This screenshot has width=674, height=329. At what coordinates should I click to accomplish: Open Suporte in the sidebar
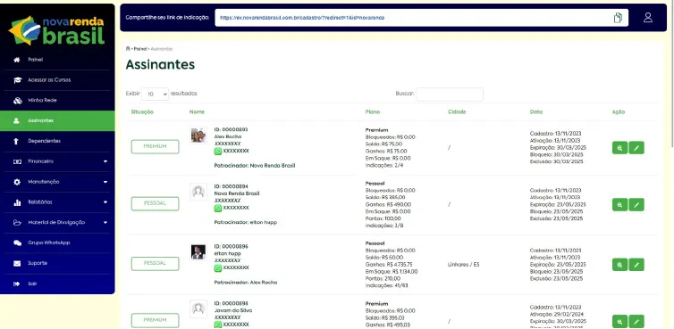click(57, 263)
